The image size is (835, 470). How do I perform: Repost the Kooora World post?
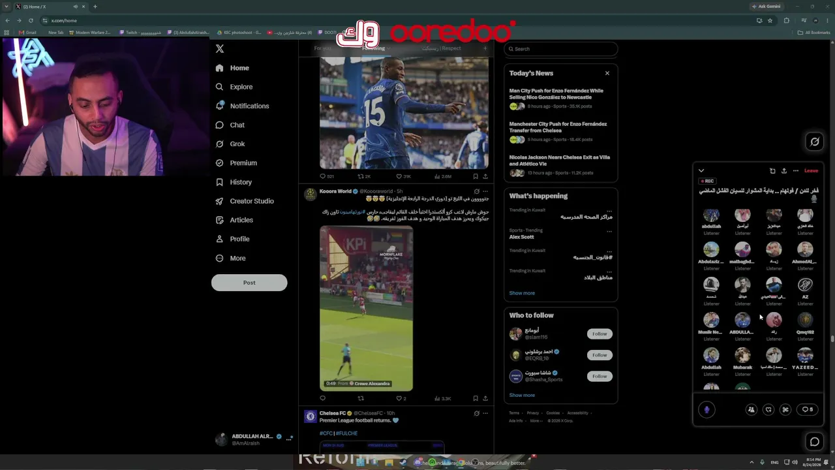tap(361, 398)
